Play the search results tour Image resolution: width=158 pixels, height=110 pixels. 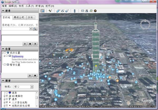click(25, 44)
